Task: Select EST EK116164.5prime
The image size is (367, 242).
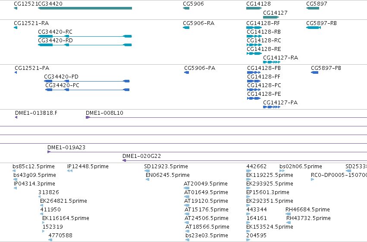Action: point(43,223)
